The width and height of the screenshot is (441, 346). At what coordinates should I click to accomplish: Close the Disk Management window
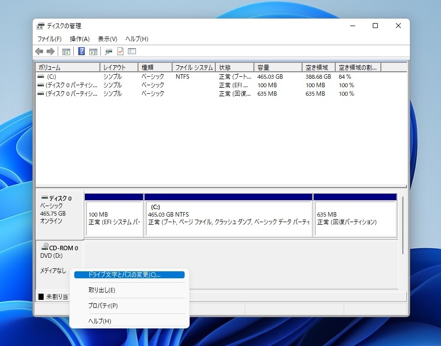[398, 26]
